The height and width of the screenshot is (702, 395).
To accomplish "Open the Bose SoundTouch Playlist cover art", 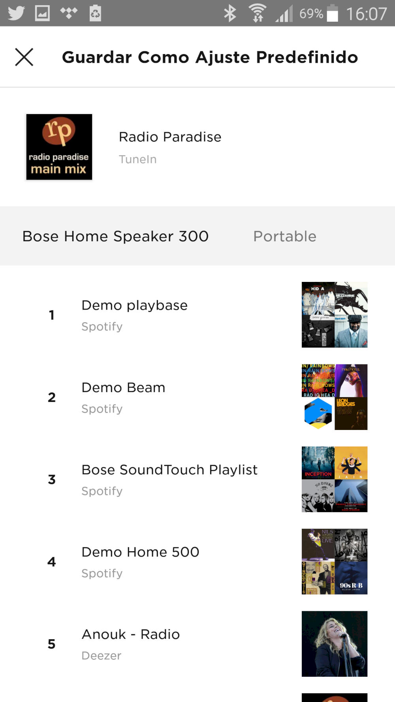I will (x=334, y=479).
